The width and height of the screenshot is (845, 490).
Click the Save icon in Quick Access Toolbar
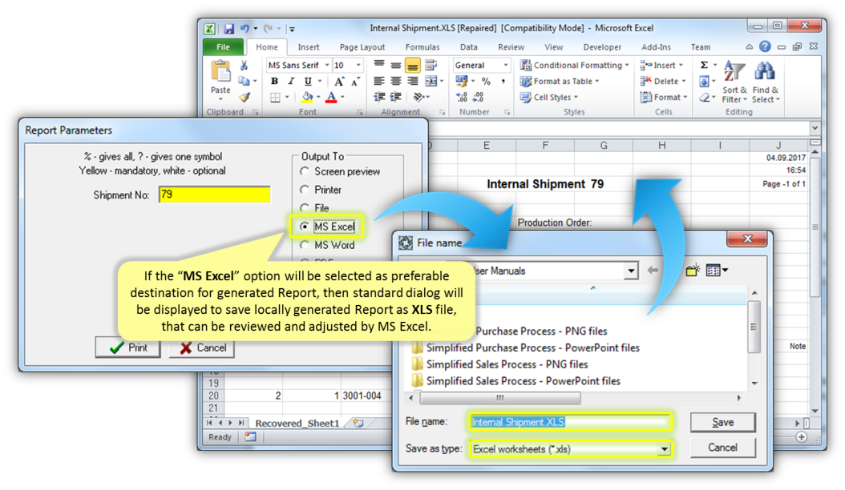(x=229, y=29)
